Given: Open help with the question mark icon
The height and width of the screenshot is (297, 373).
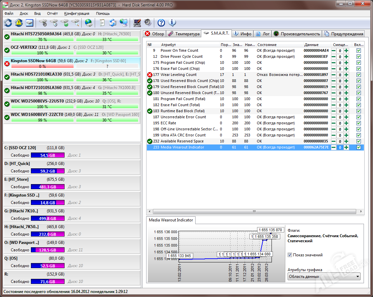Looking at the screenshot, I should (161, 23).
